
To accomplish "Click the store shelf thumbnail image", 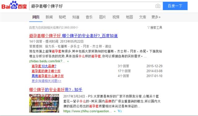I will [x=44, y=103].
